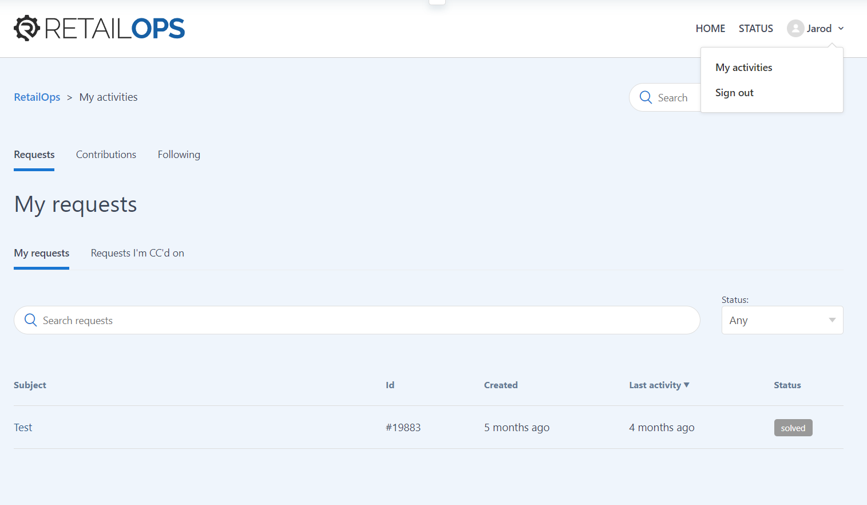Select My activities from user menu
Screen dimensions: 867x505
(743, 68)
